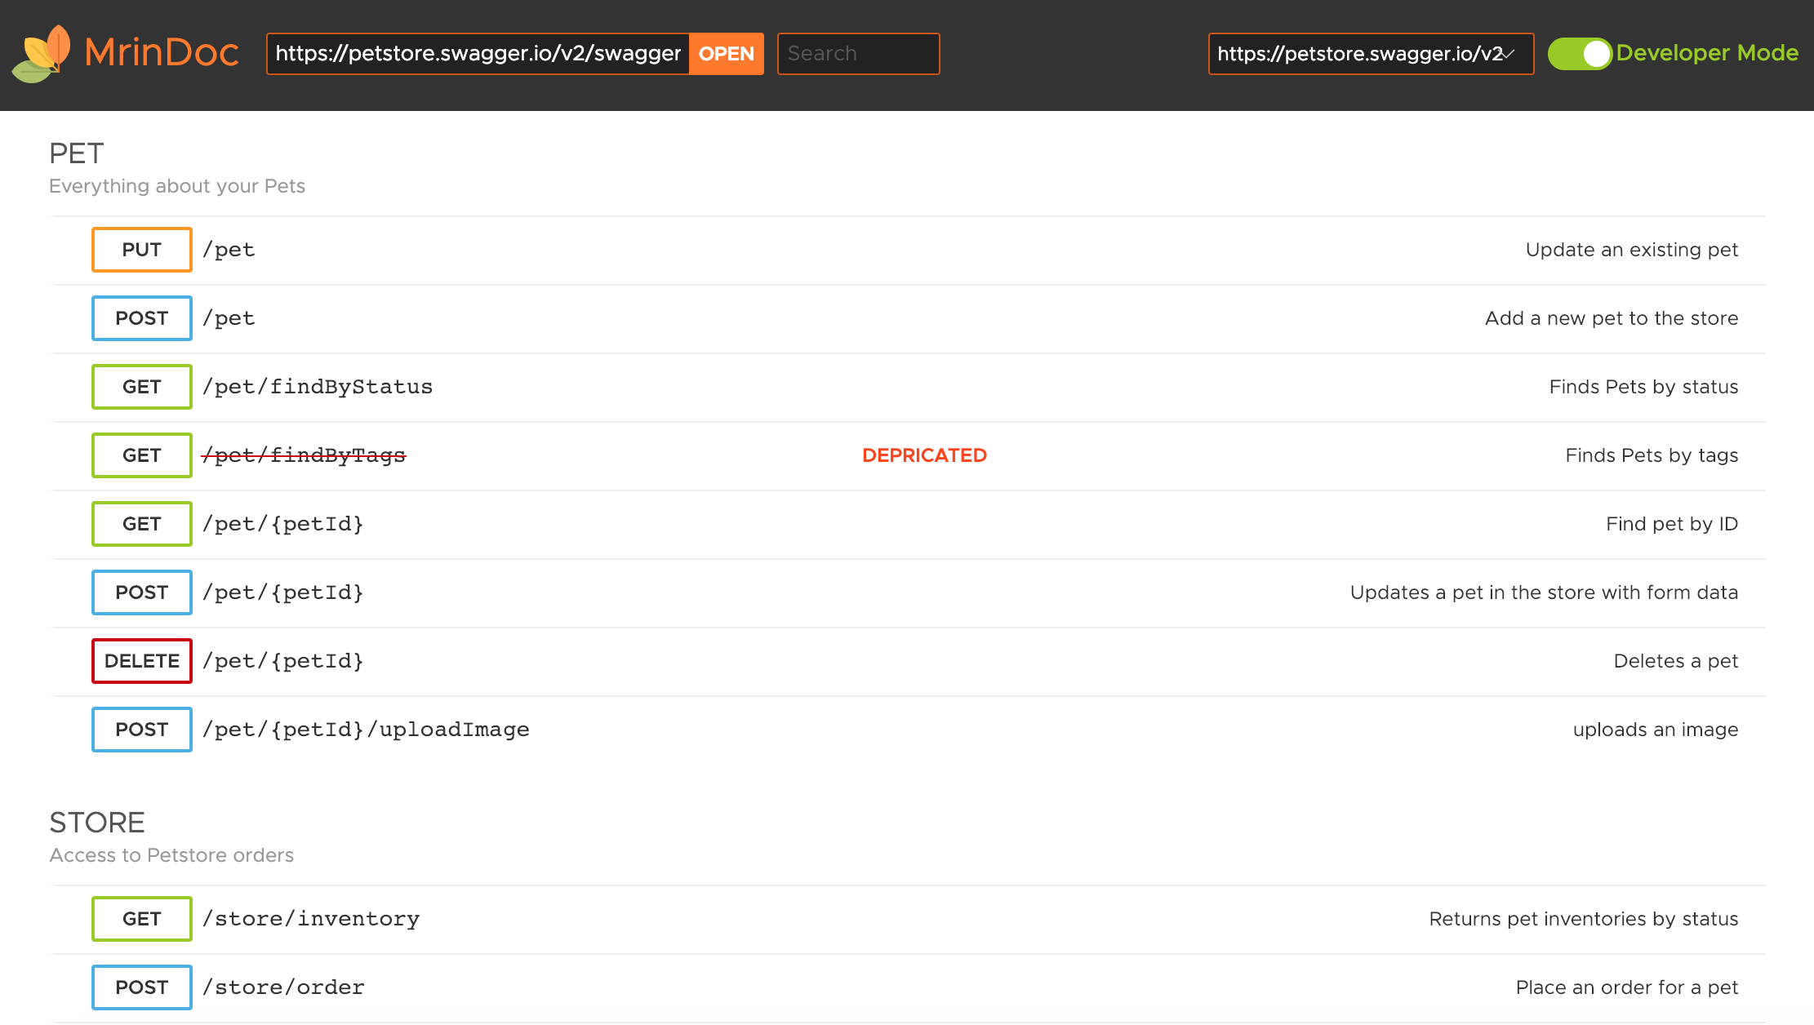Screen dimensions: 1814x1025
Task: Click POST badge for /pet/{petId}
Action: [142, 592]
